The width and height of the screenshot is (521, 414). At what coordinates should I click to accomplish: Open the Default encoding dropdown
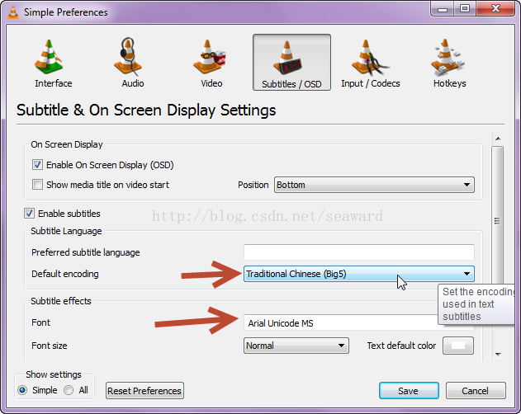pos(359,274)
